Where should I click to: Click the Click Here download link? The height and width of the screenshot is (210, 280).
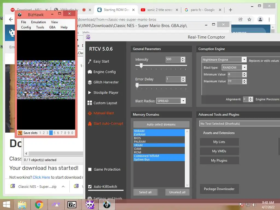pos(41,177)
